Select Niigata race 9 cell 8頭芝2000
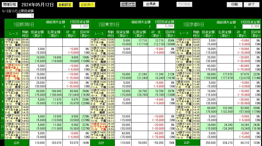The image size is (262, 146). 13,110
